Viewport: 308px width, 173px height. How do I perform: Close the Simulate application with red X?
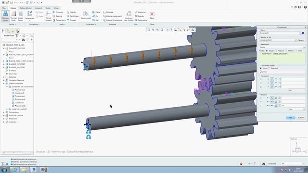[x=152, y=14]
